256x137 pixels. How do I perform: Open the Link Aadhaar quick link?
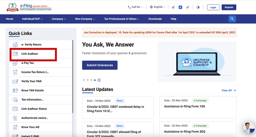[x=40, y=54]
